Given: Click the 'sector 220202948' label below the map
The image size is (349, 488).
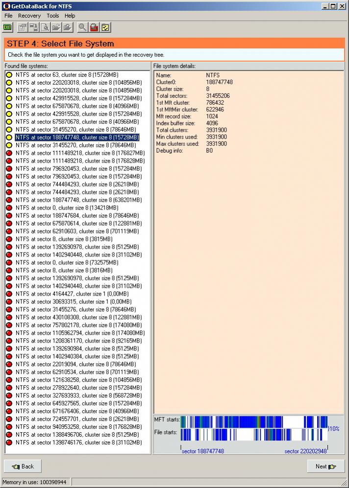Looking at the screenshot, I should [x=305, y=451].
